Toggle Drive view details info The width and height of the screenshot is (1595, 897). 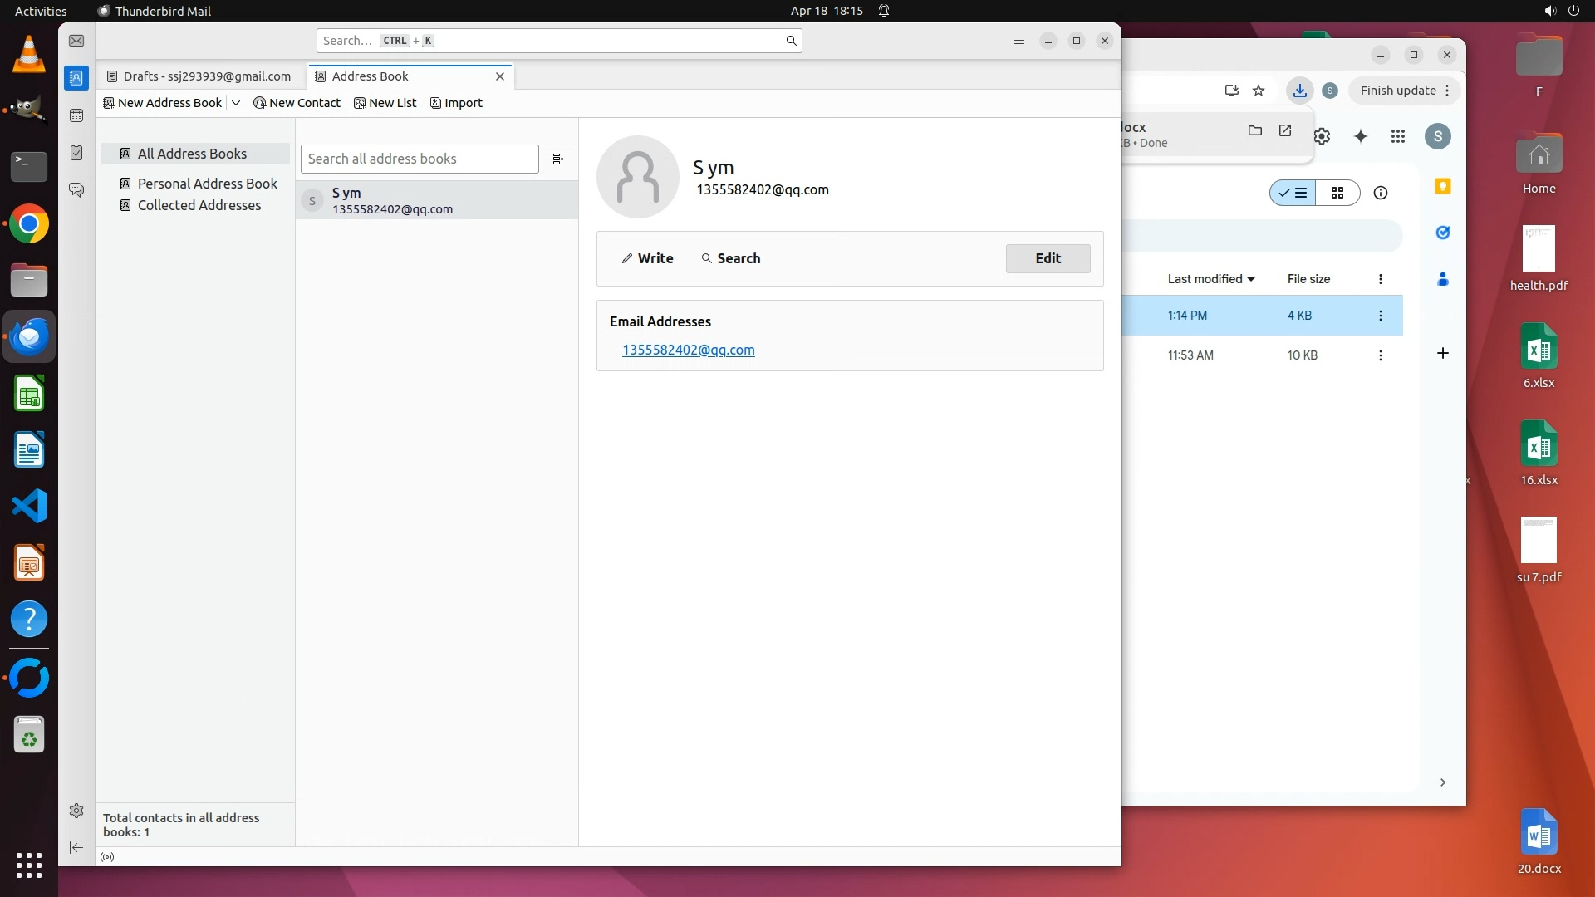coord(1381,193)
